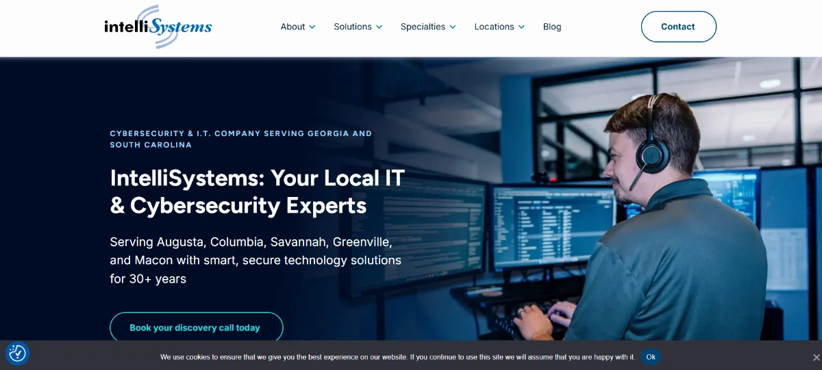This screenshot has height=370, width=822.
Task: Open the cookie consent preferences icon
Action: pos(17,353)
